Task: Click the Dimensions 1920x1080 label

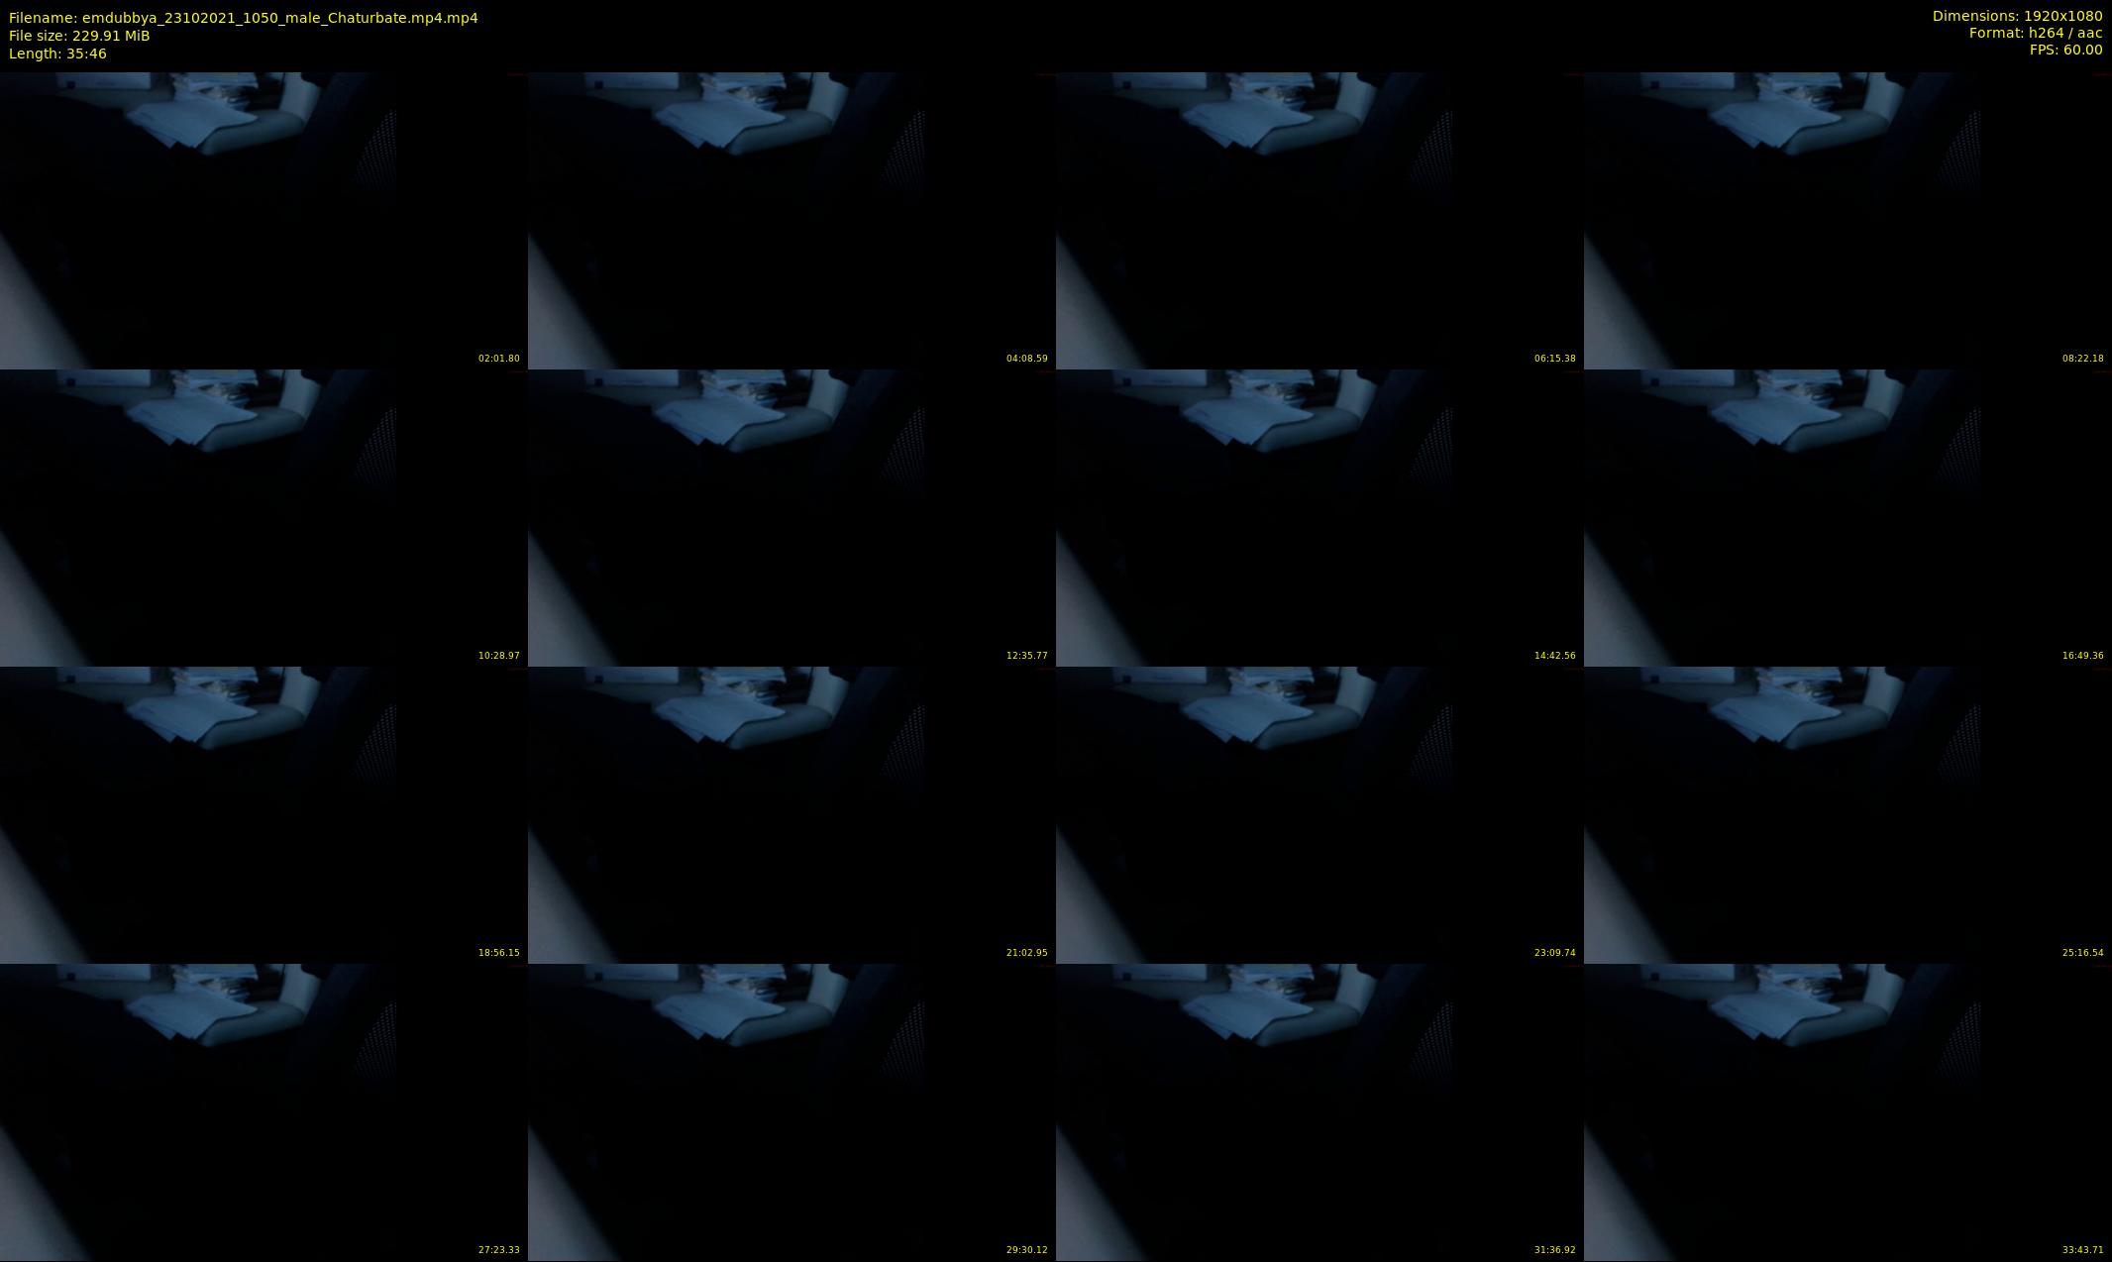Action: click(x=2016, y=16)
